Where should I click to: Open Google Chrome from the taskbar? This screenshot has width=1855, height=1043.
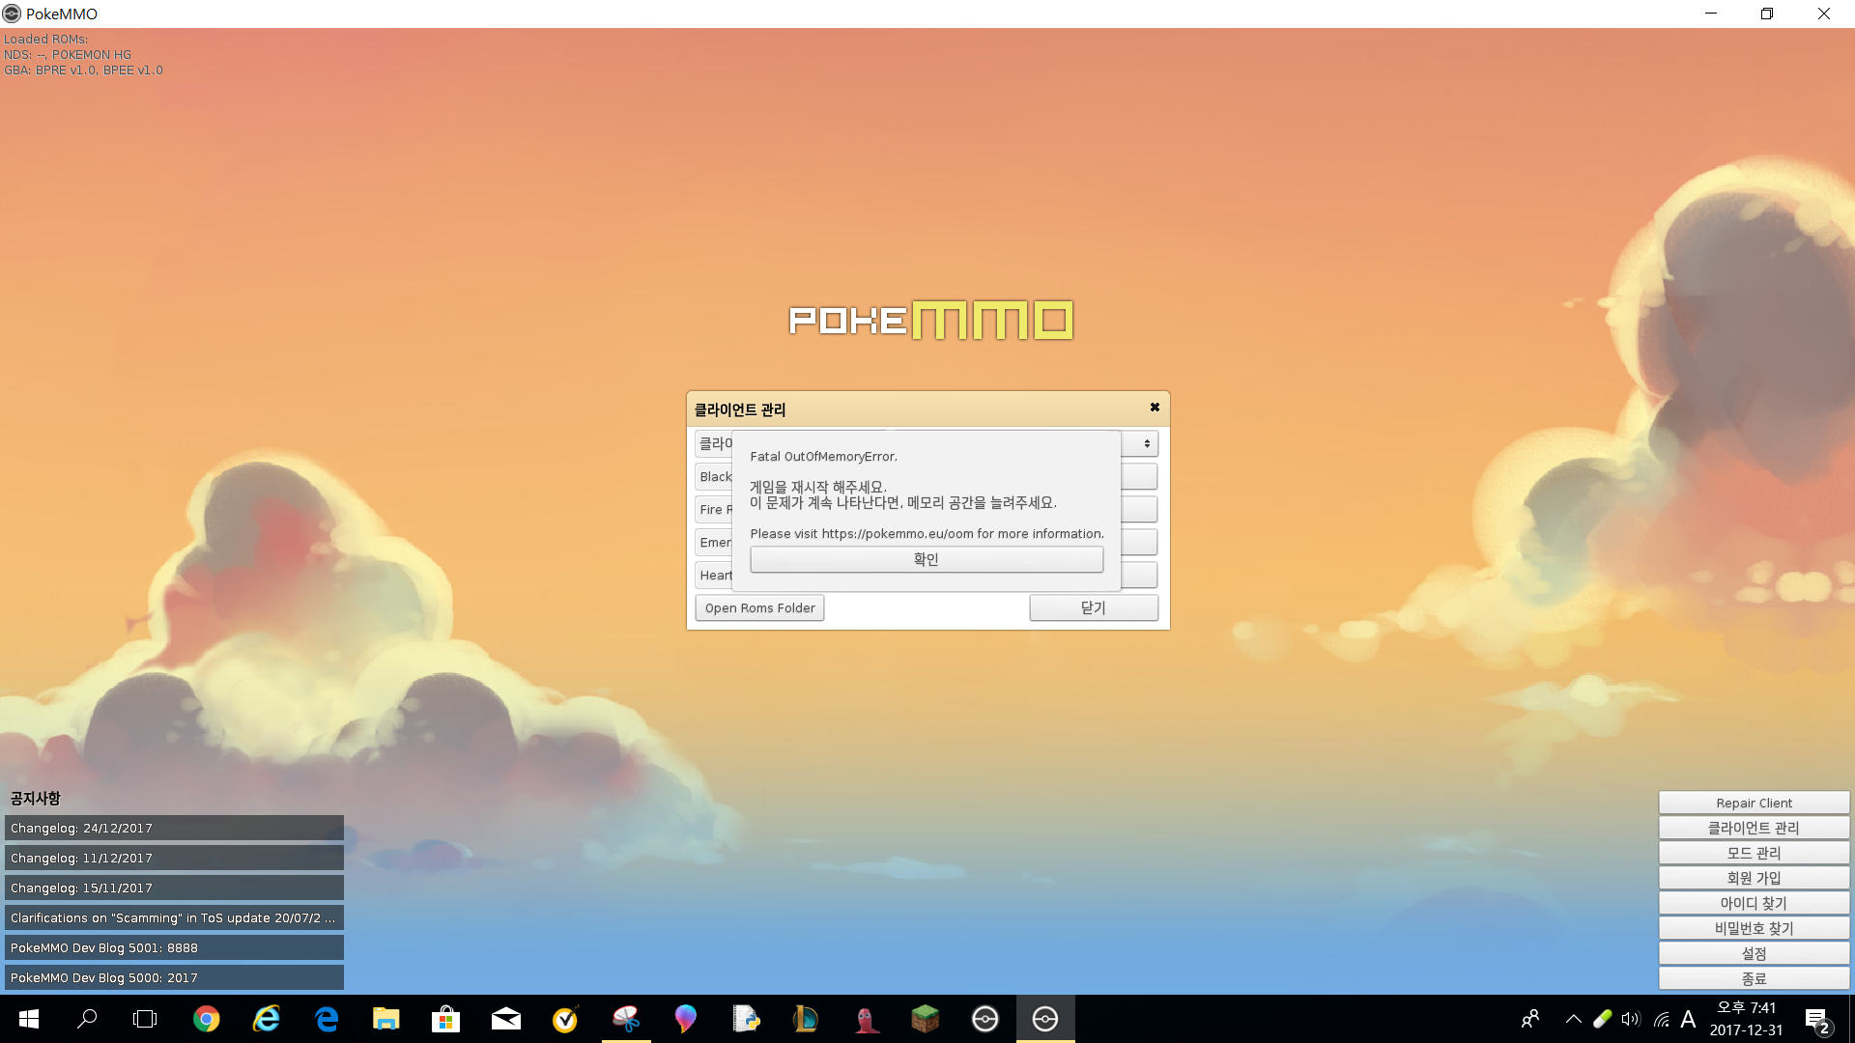click(x=206, y=1019)
